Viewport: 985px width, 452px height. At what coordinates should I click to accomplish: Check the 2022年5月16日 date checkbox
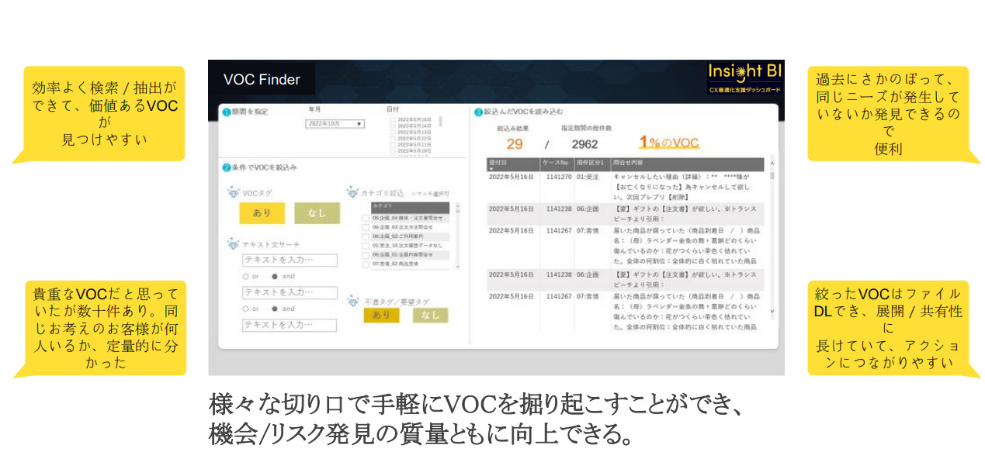pos(393,120)
